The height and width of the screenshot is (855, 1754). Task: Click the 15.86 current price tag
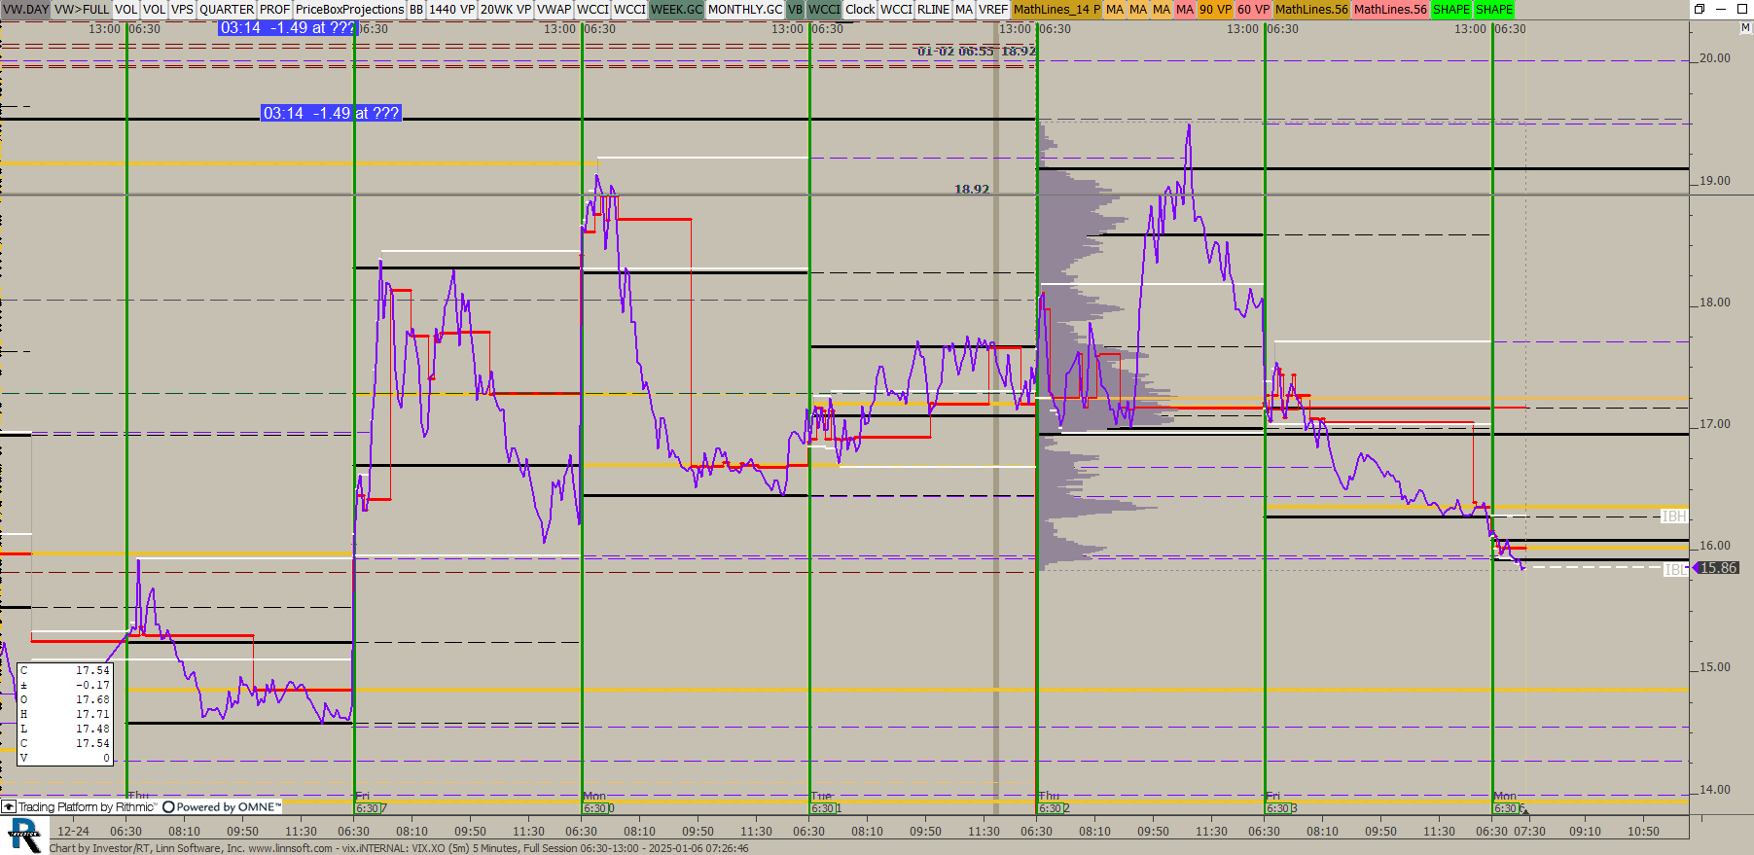pos(1717,568)
